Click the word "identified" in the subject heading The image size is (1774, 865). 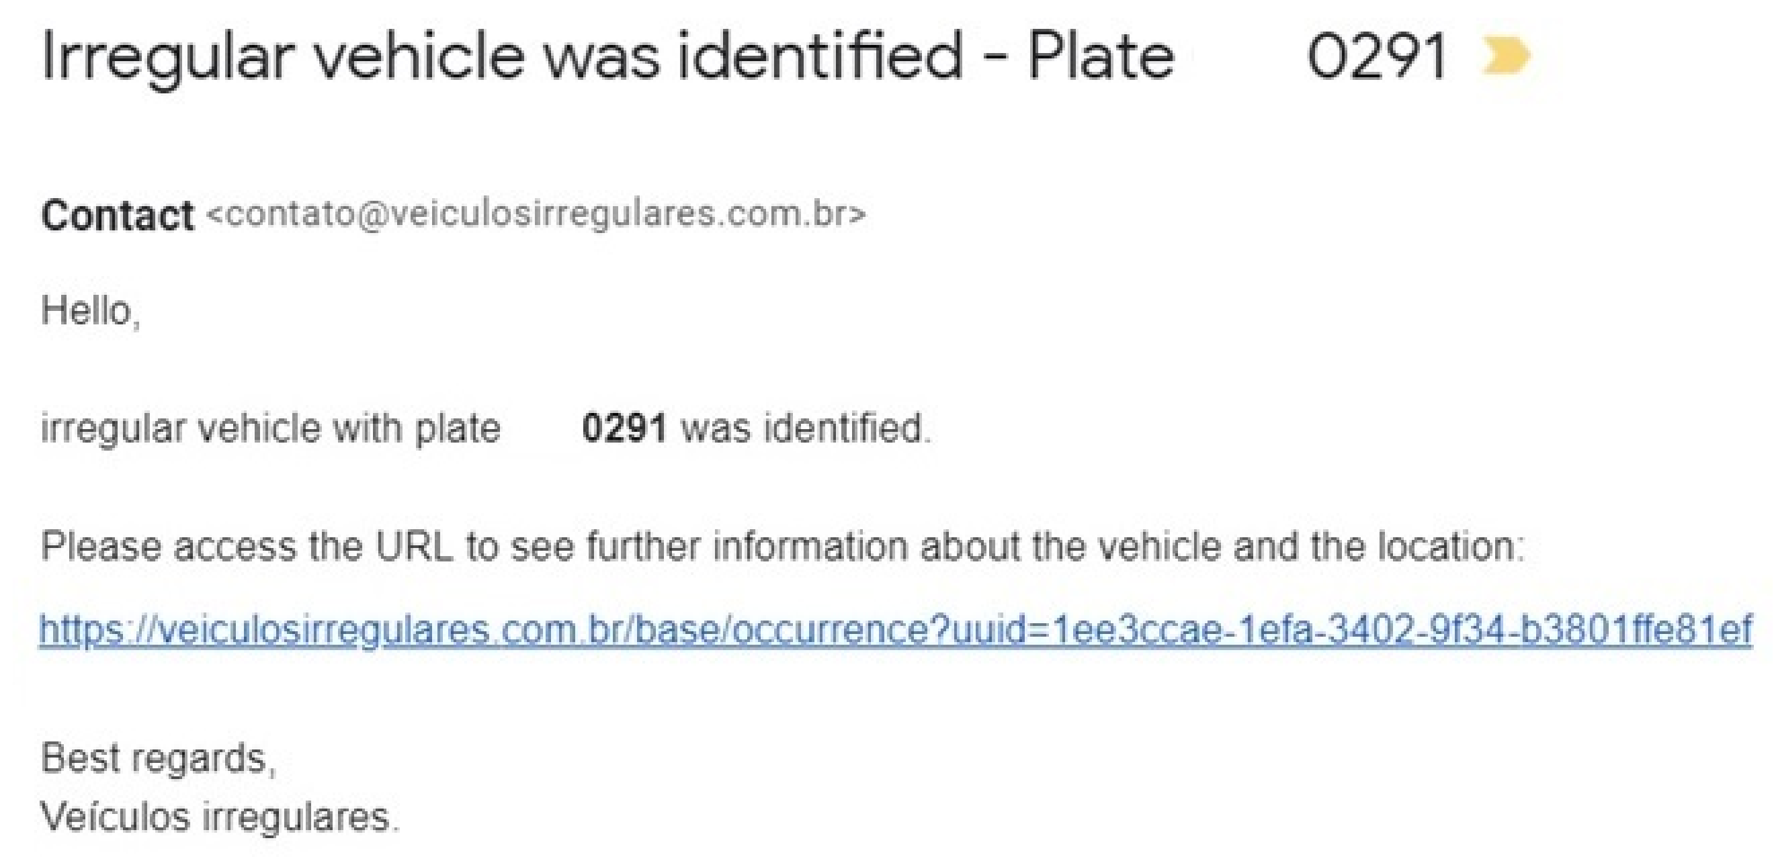click(x=820, y=57)
